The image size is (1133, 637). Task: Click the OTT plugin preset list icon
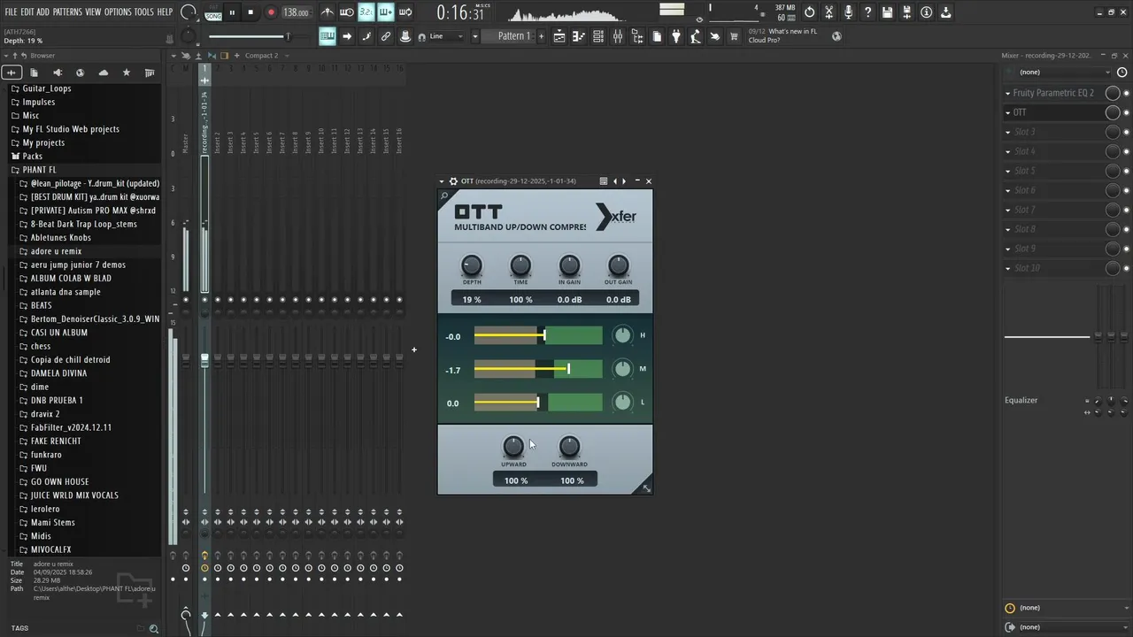coord(603,180)
